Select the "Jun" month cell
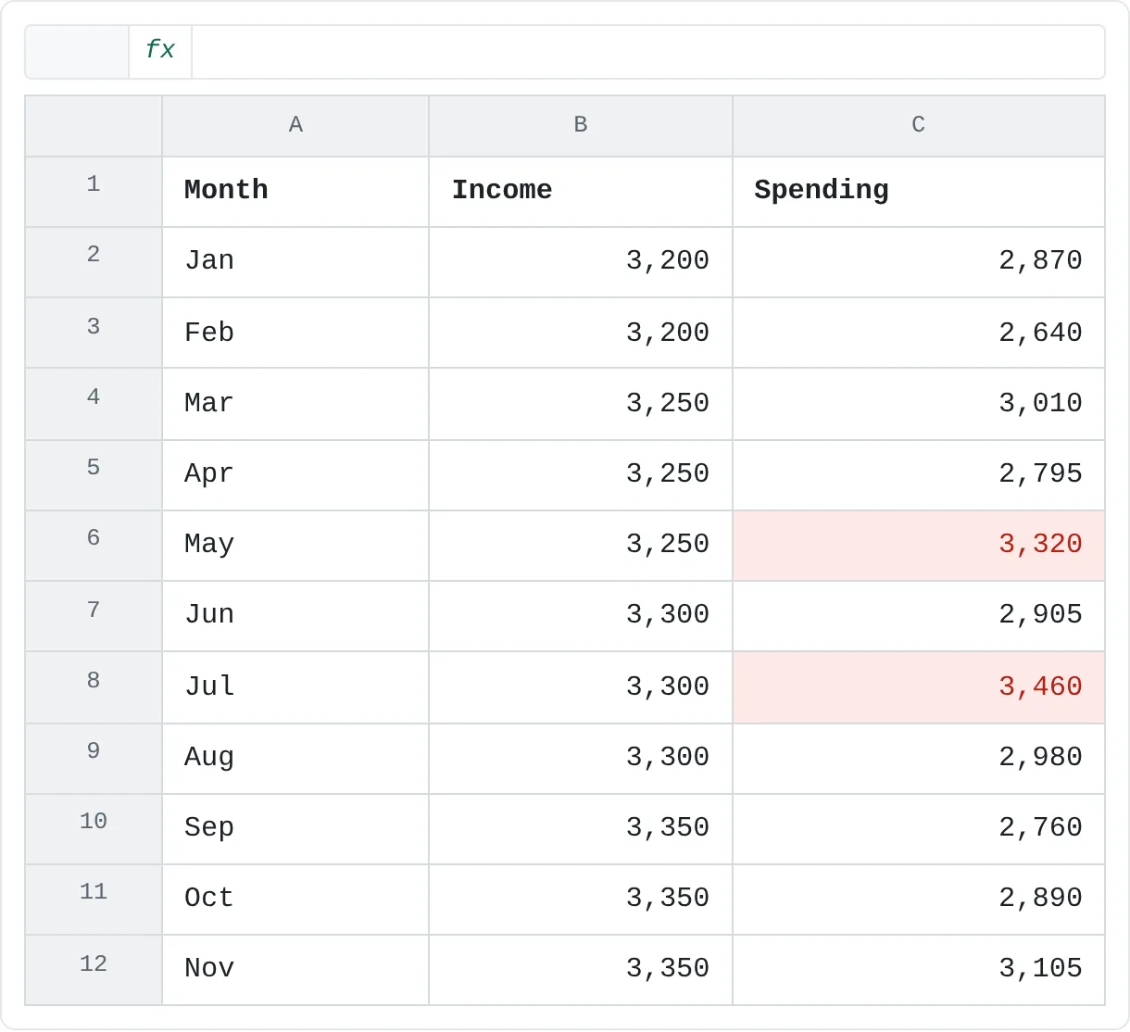Screen dimensions: 1130x1032 295,616
